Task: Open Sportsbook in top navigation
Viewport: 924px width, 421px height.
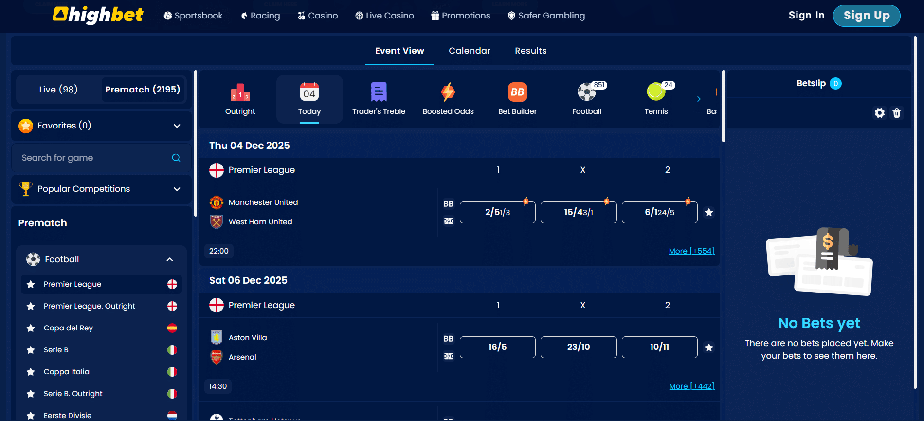Action: (193, 16)
